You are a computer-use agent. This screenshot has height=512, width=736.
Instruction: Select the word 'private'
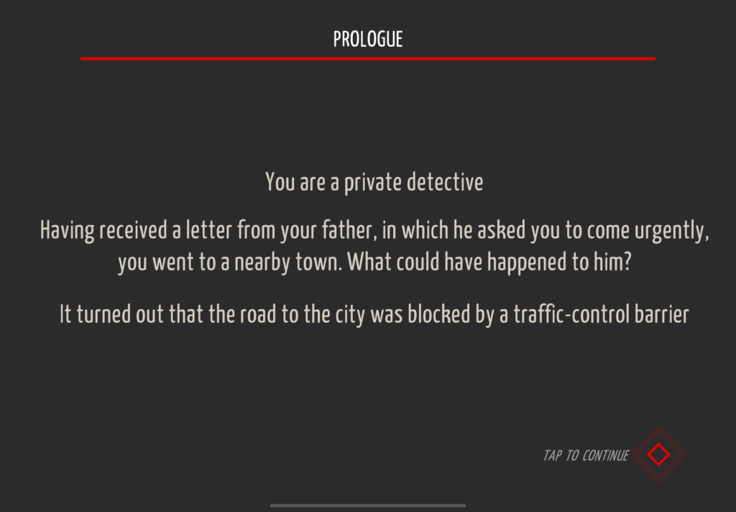(x=373, y=183)
